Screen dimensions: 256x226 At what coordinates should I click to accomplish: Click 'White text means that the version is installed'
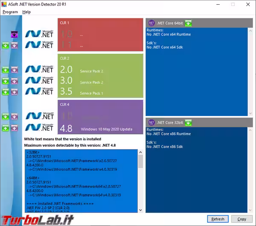tap(63, 139)
